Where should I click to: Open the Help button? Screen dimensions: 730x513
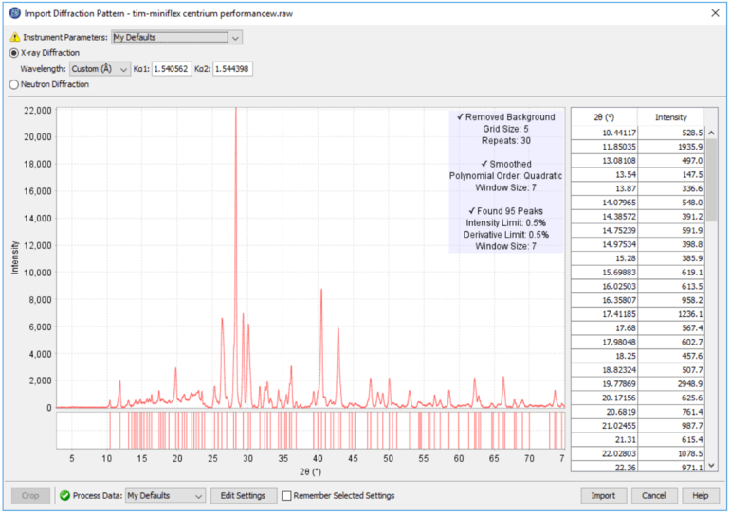[x=701, y=495]
